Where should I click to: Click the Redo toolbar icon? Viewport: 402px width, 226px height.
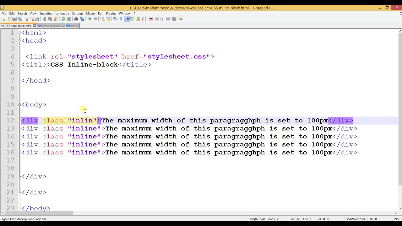(69, 19)
